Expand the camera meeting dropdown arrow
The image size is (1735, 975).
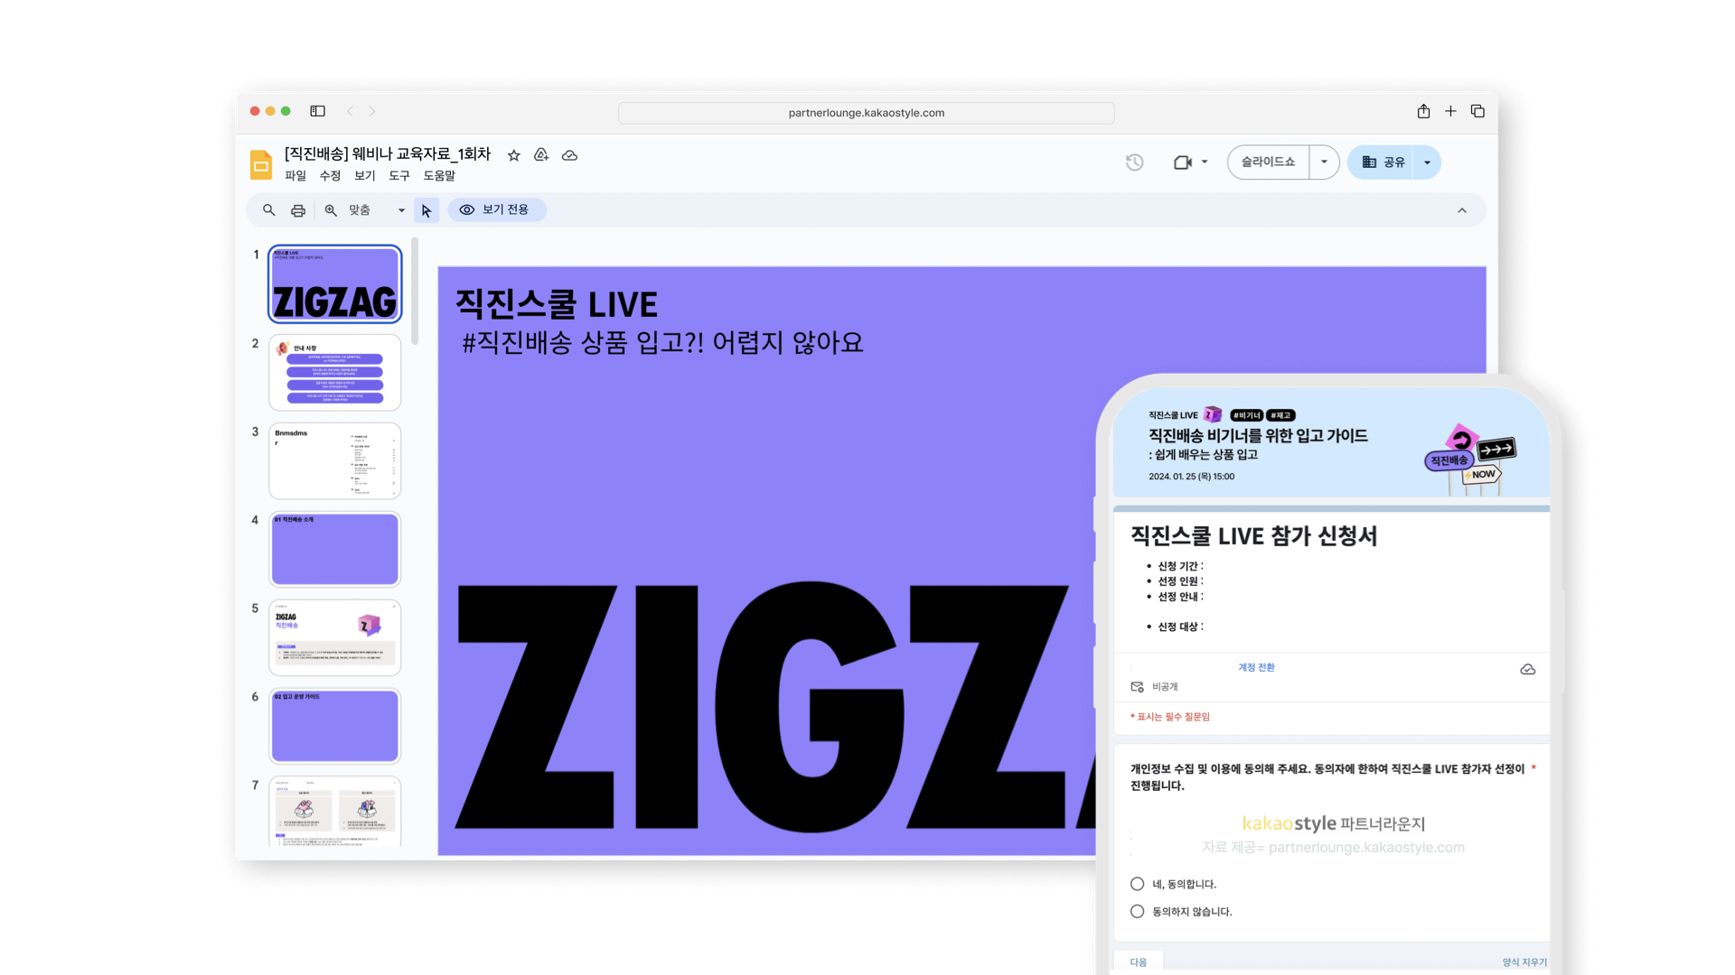[x=1205, y=162]
